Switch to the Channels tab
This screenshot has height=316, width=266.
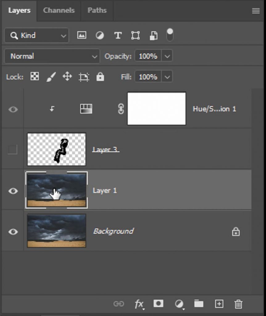coord(59,10)
